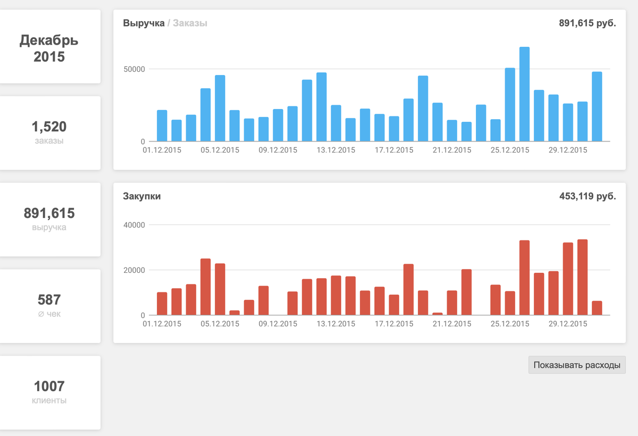Select the last blue revenue bar
This screenshot has width=638, height=436.
pyautogui.click(x=597, y=106)
